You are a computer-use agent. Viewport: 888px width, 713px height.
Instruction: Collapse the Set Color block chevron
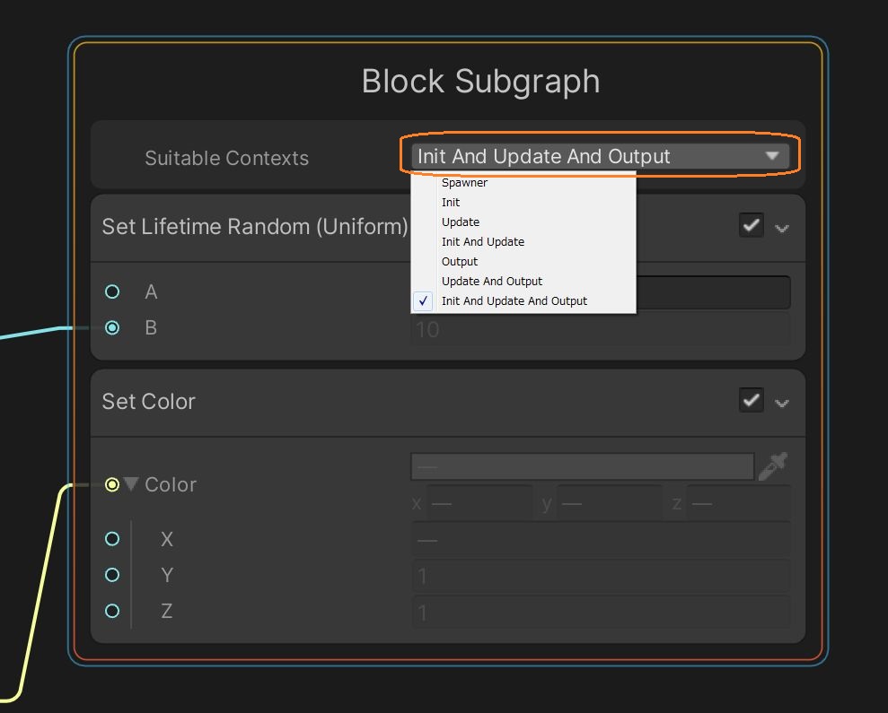pyautogui.click(x=781, y=403)
